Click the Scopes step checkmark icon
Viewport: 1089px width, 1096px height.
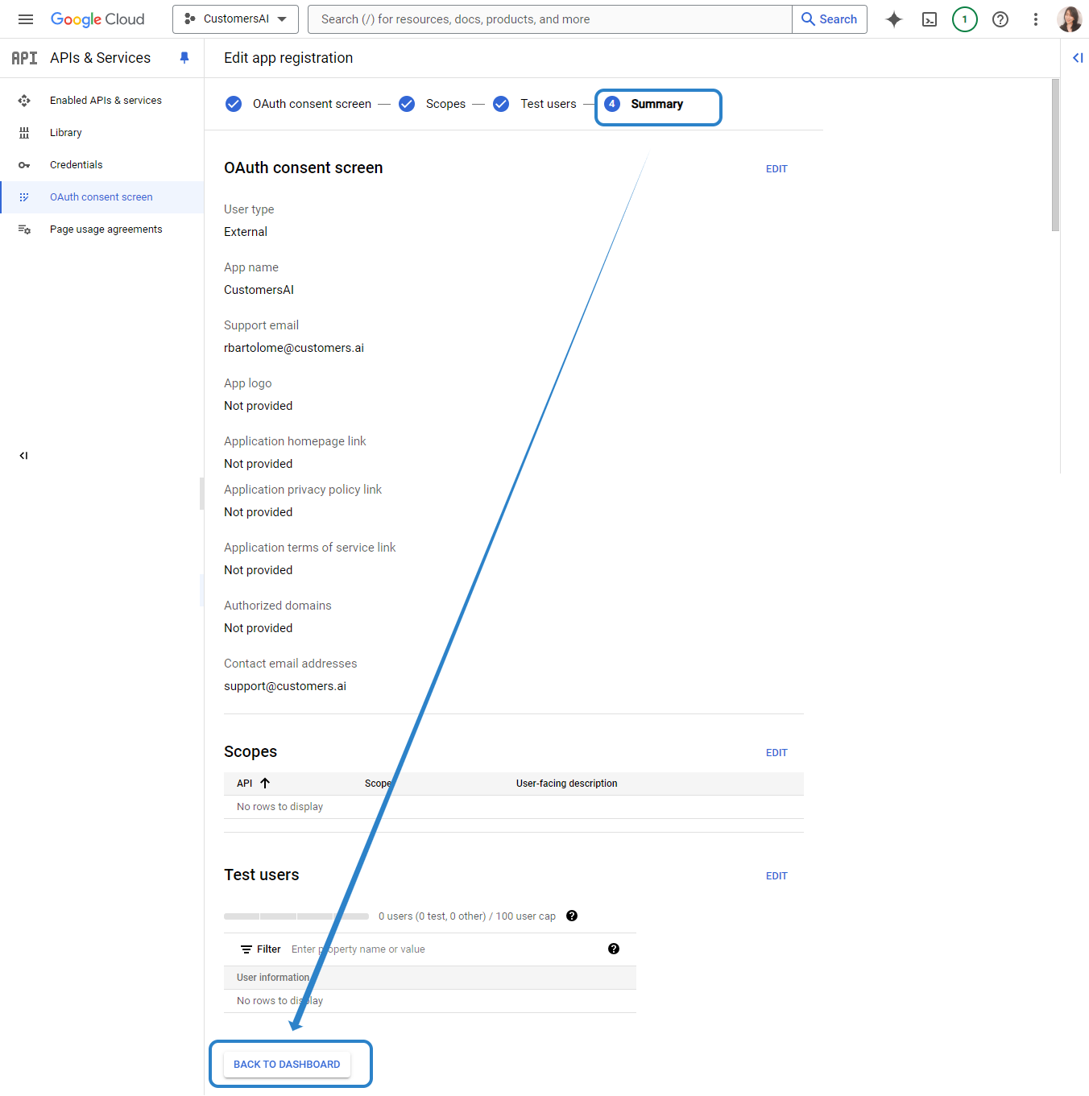(x=407, y=104)
